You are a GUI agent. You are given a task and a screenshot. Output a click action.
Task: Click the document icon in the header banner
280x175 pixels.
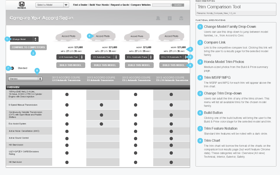point(158,18)
